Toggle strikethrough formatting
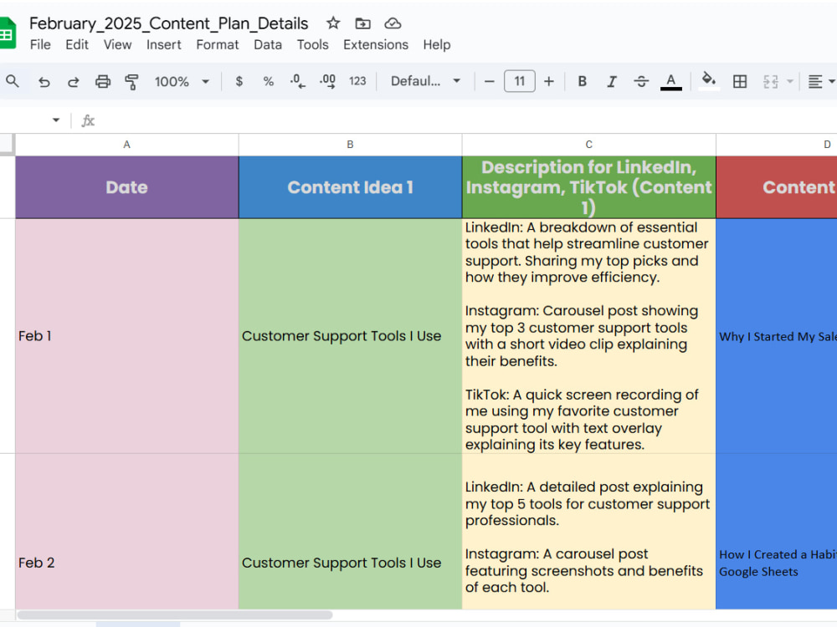 click(641, 81)
